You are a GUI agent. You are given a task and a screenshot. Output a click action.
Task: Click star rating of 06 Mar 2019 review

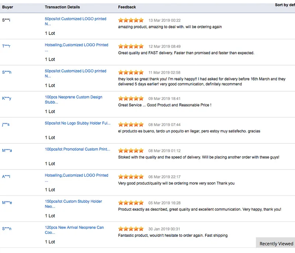point(131,177)
